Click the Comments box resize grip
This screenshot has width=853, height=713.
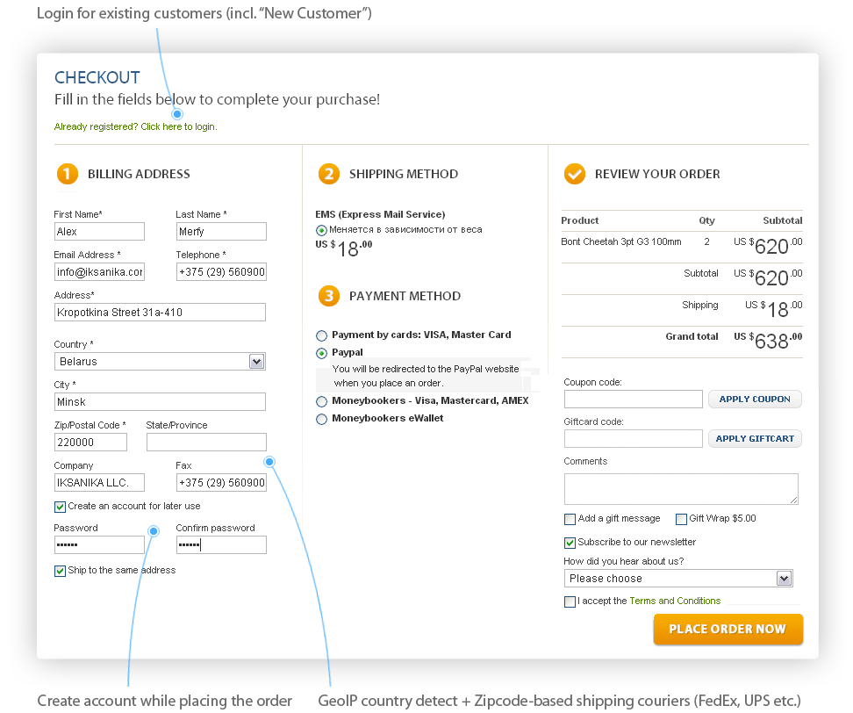click(793, 500)
